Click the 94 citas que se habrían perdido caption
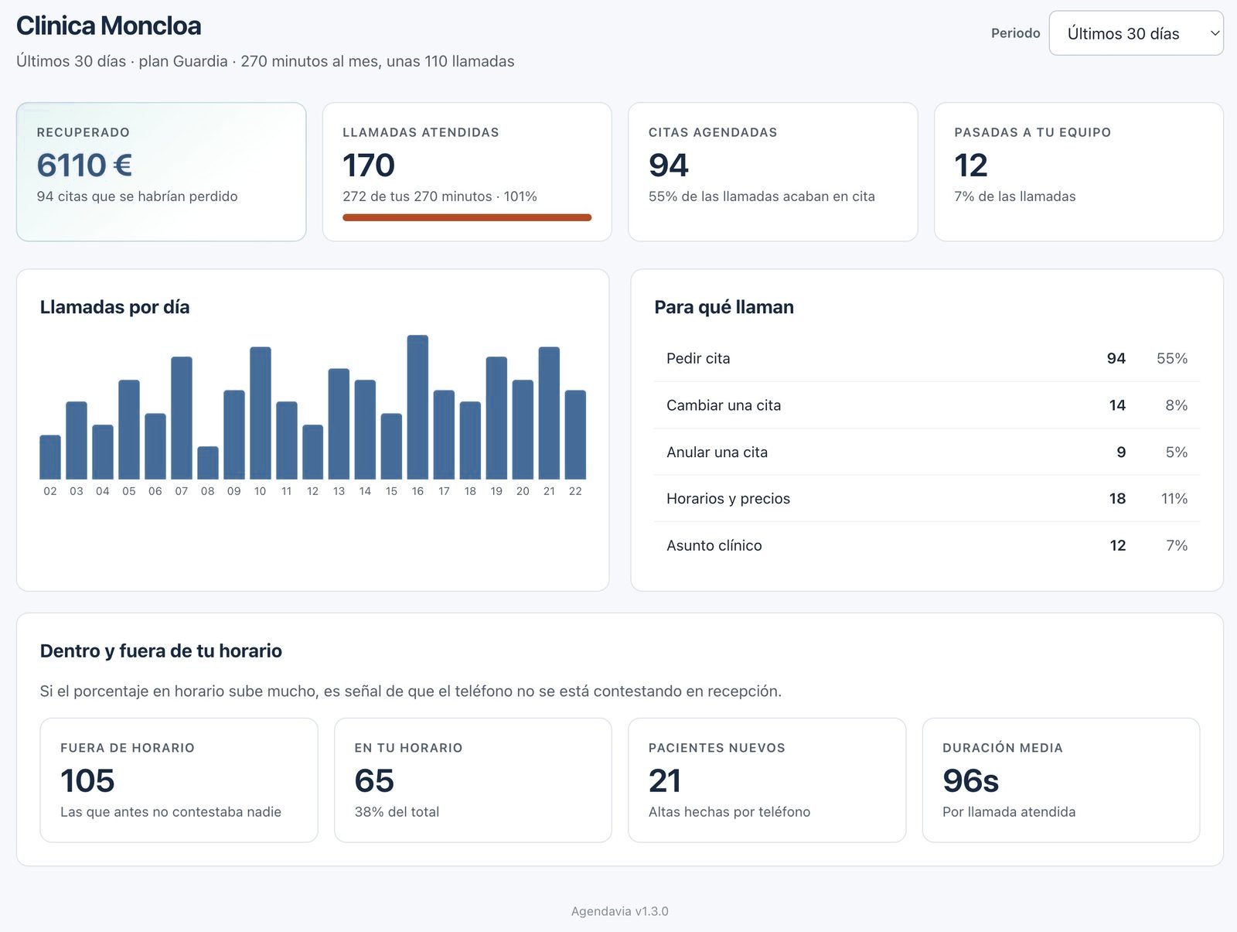 click(x=137, y=196)
